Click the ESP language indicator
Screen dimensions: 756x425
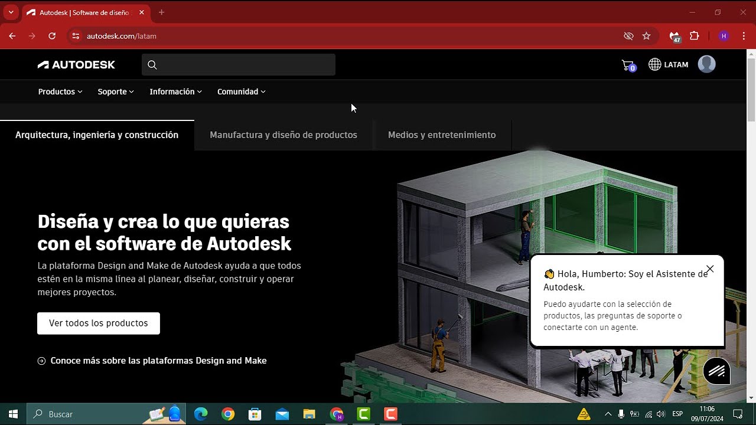(x=678, y=414)
